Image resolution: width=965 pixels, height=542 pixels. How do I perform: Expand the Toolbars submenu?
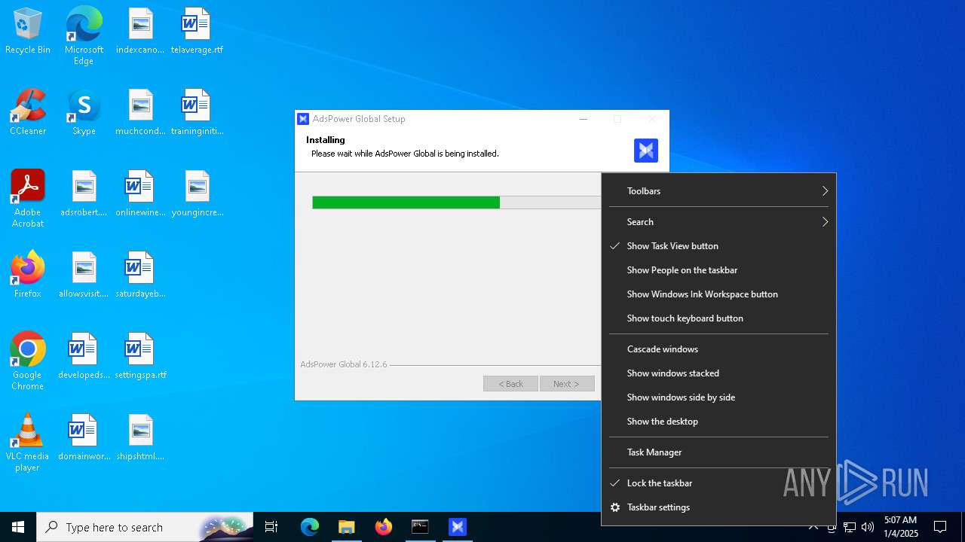tap(718, 191)
